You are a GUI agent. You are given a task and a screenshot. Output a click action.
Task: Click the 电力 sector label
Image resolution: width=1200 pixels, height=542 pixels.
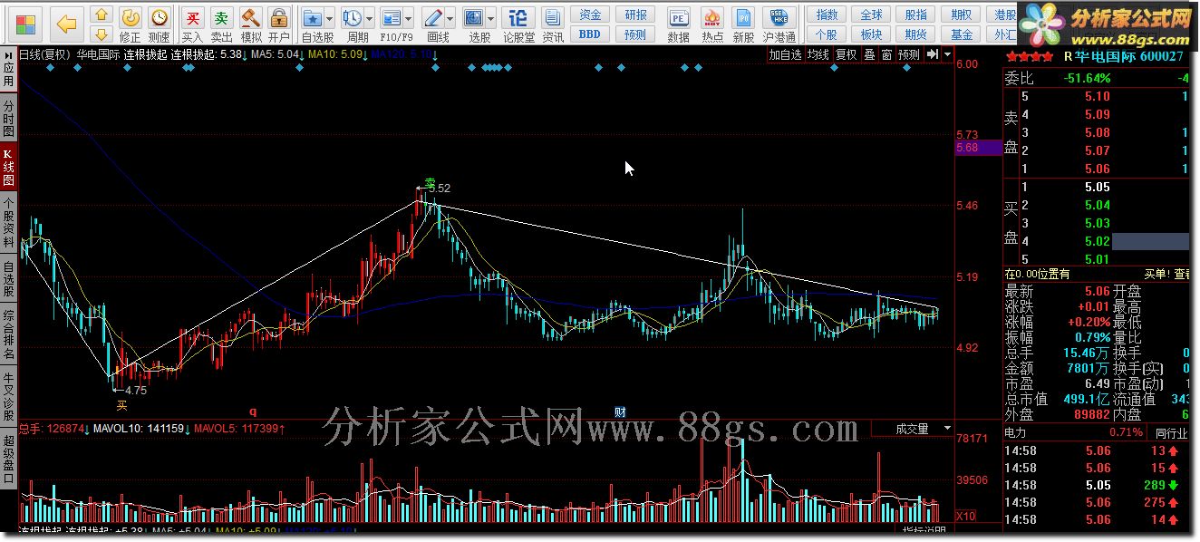tap(1015, 434)
